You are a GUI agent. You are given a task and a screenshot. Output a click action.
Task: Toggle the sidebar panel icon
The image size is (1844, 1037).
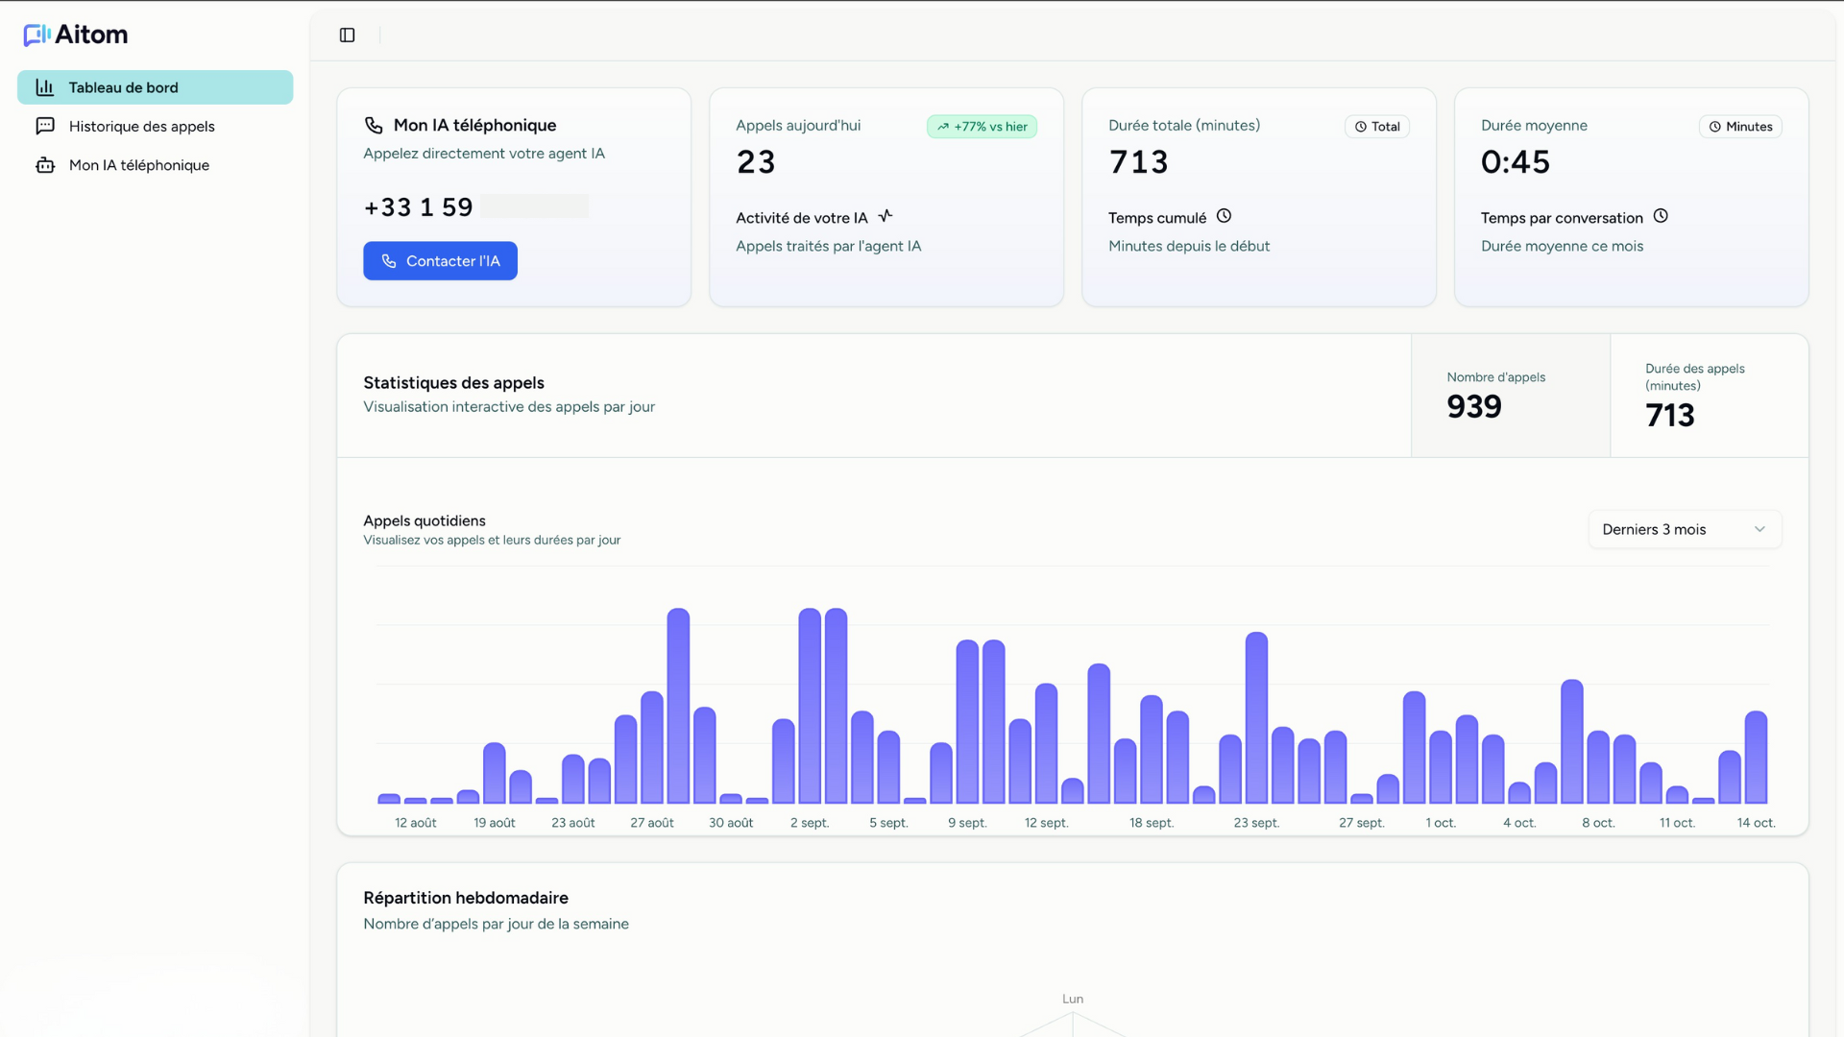348,36
